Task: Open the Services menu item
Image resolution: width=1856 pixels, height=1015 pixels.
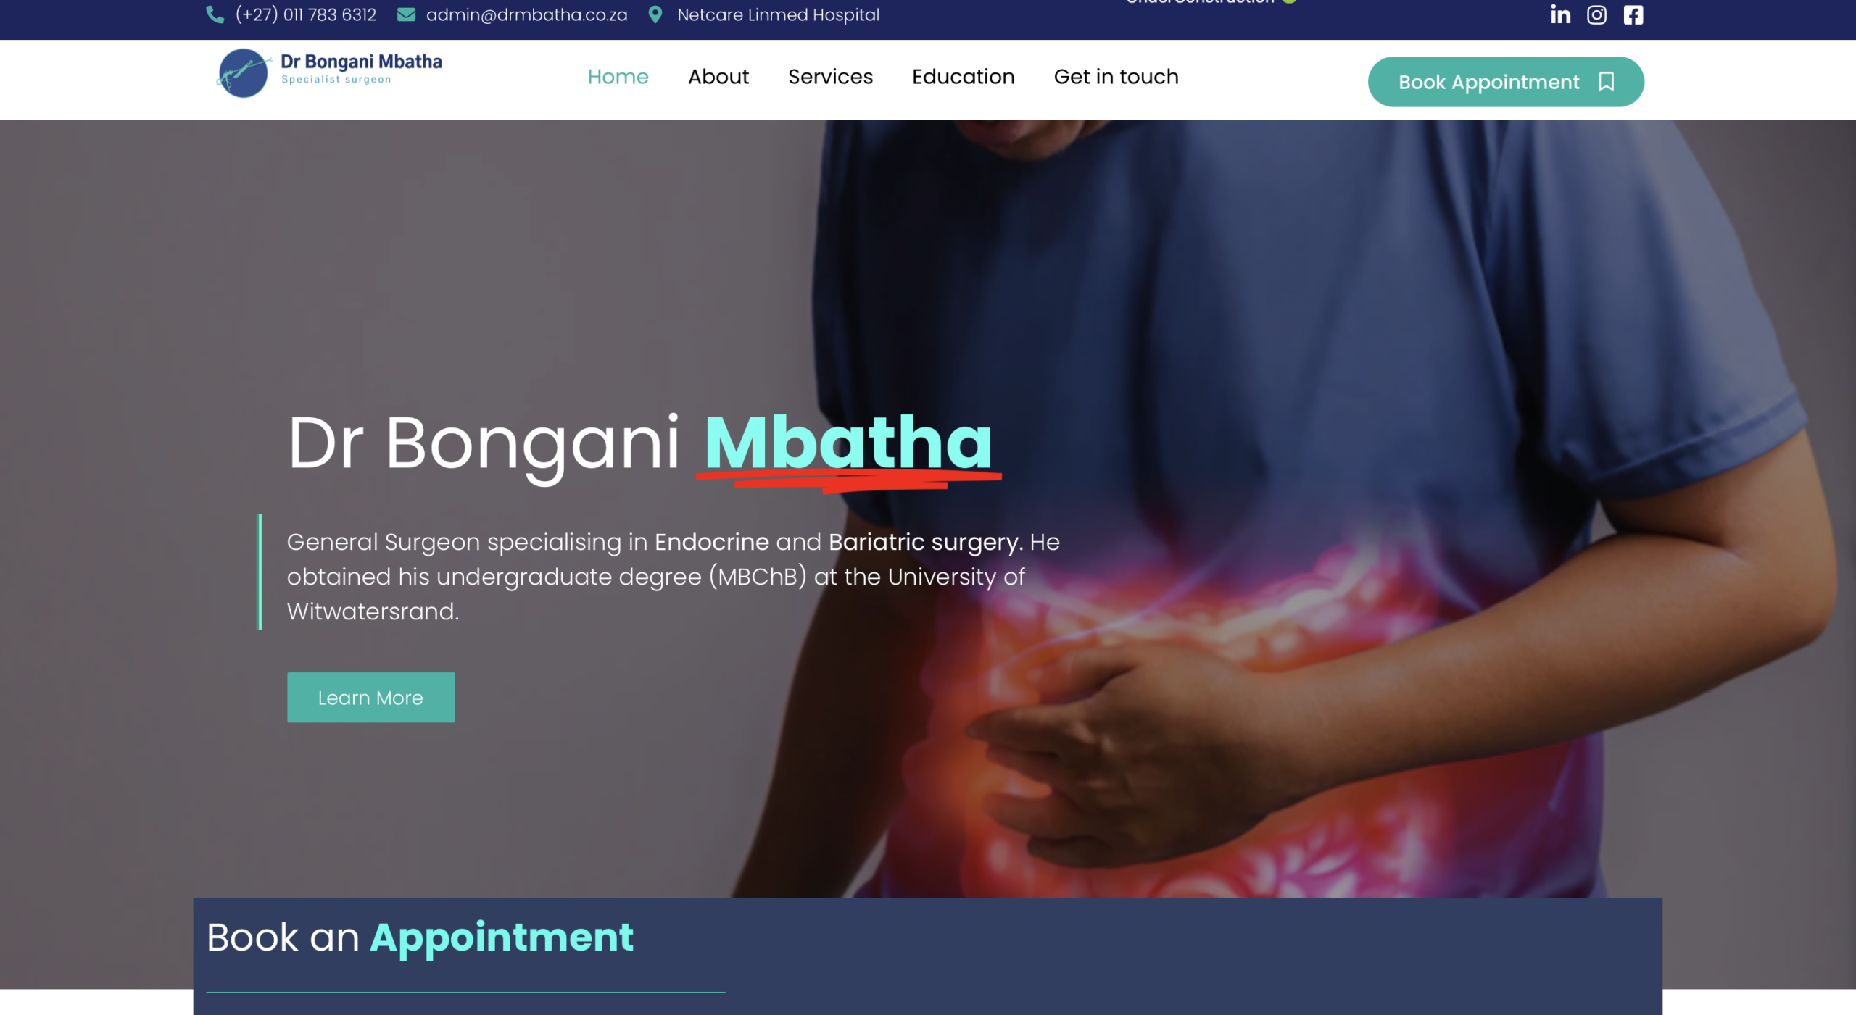Action: [x=830, y=77]
